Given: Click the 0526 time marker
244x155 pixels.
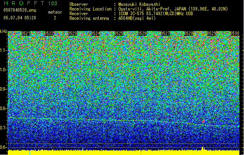Looking at the screenshot, I should (142, 33).
